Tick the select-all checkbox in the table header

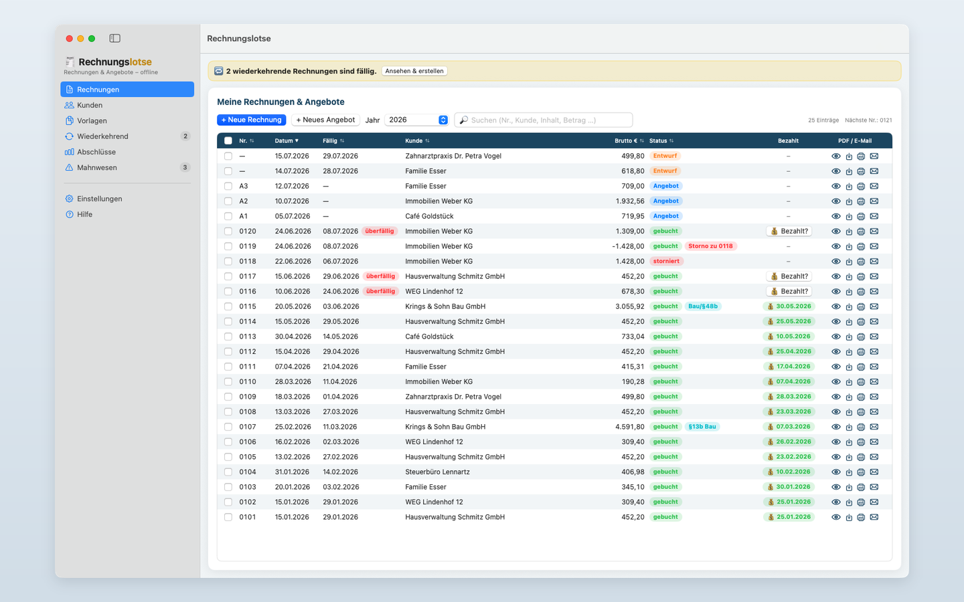(228, 140)
